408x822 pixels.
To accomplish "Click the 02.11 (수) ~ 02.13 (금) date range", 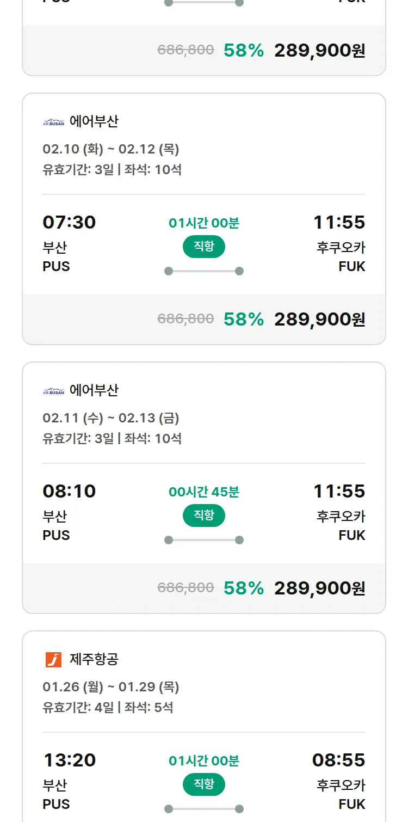I will (111, 418).
